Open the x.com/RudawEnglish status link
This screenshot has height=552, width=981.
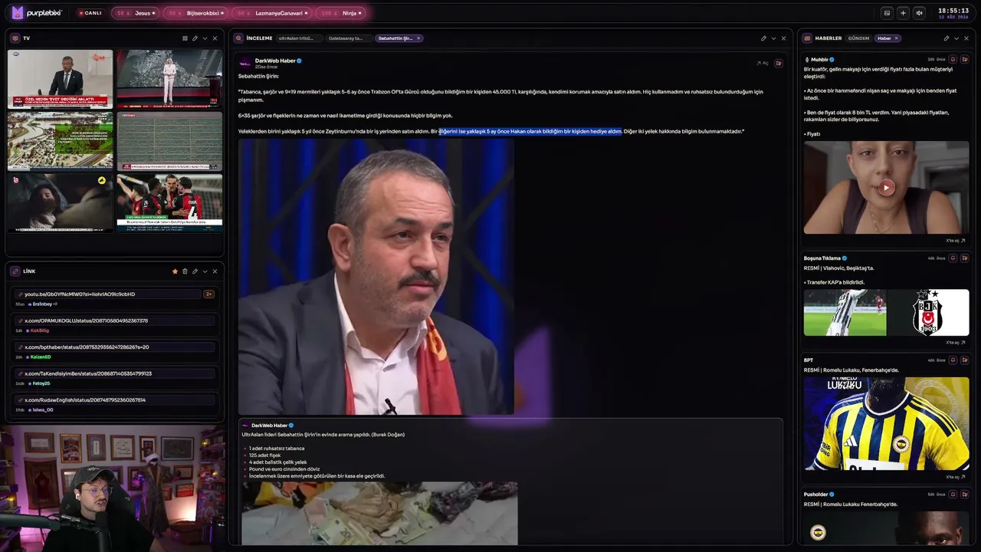coord(115,400)
